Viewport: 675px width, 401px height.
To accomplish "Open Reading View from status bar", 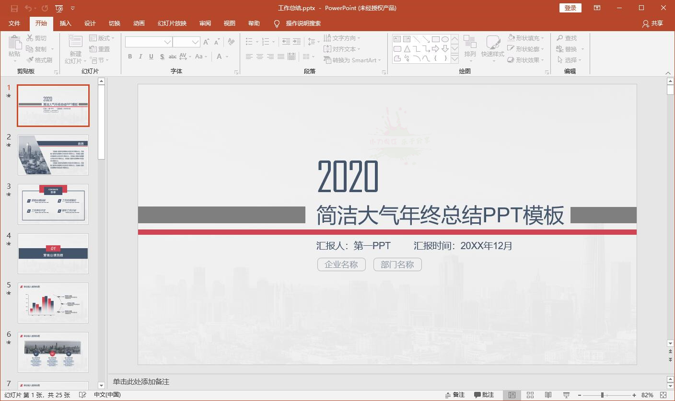I will click(x=548, y=395).
